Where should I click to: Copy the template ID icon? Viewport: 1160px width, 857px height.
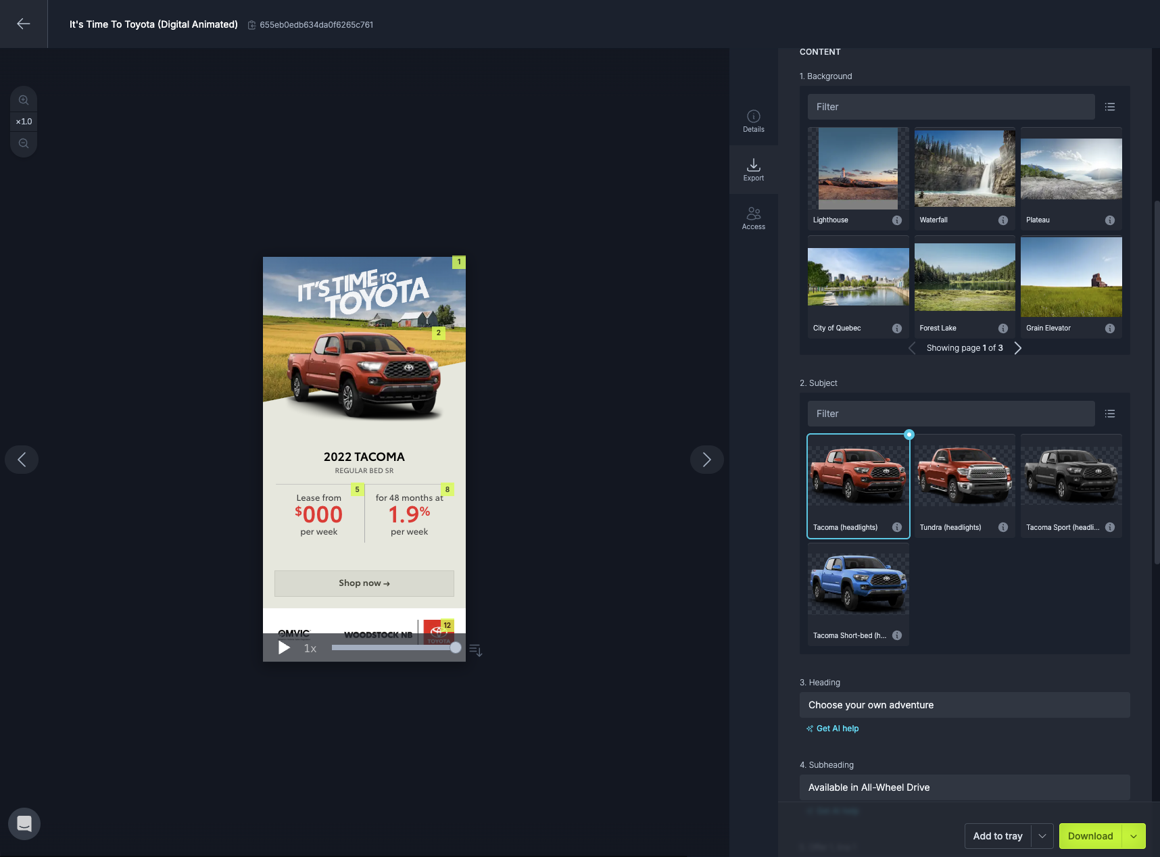[x=251, y=25]
